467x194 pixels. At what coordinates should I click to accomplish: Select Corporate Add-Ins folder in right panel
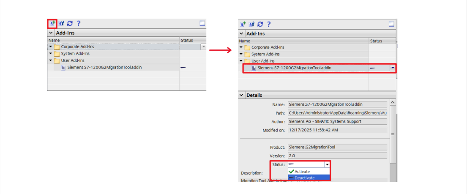pyautogui.click(x=268, y=47)
